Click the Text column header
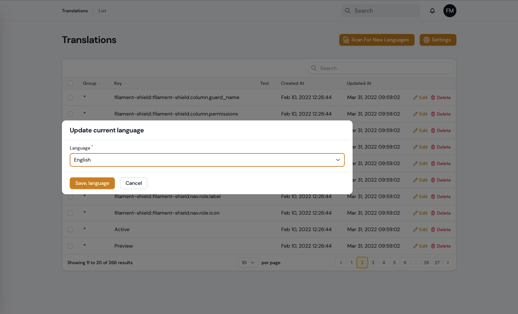The width and height of the screenshot is (518, 314). point(264,83)
